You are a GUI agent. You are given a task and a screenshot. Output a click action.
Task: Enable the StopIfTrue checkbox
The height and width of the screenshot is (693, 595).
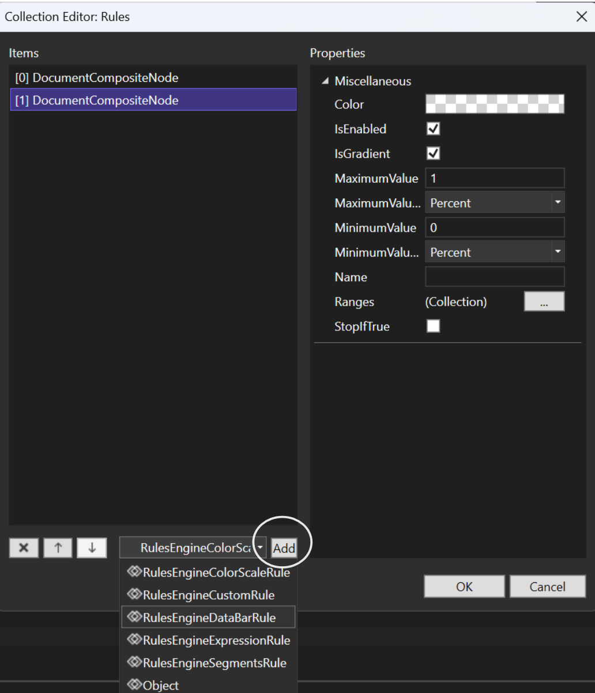point(432,326)
